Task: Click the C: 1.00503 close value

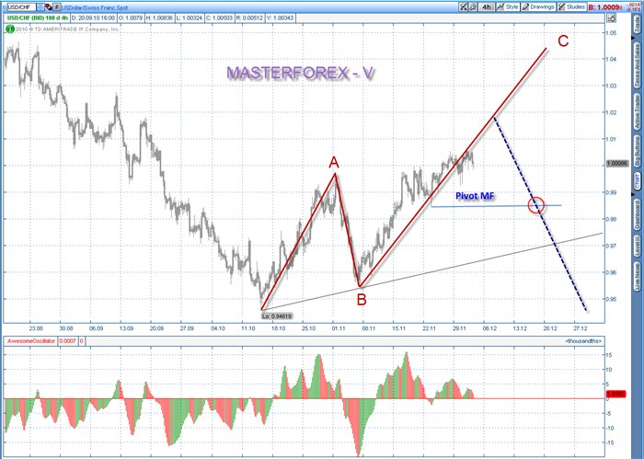Action: click(220, 18)
